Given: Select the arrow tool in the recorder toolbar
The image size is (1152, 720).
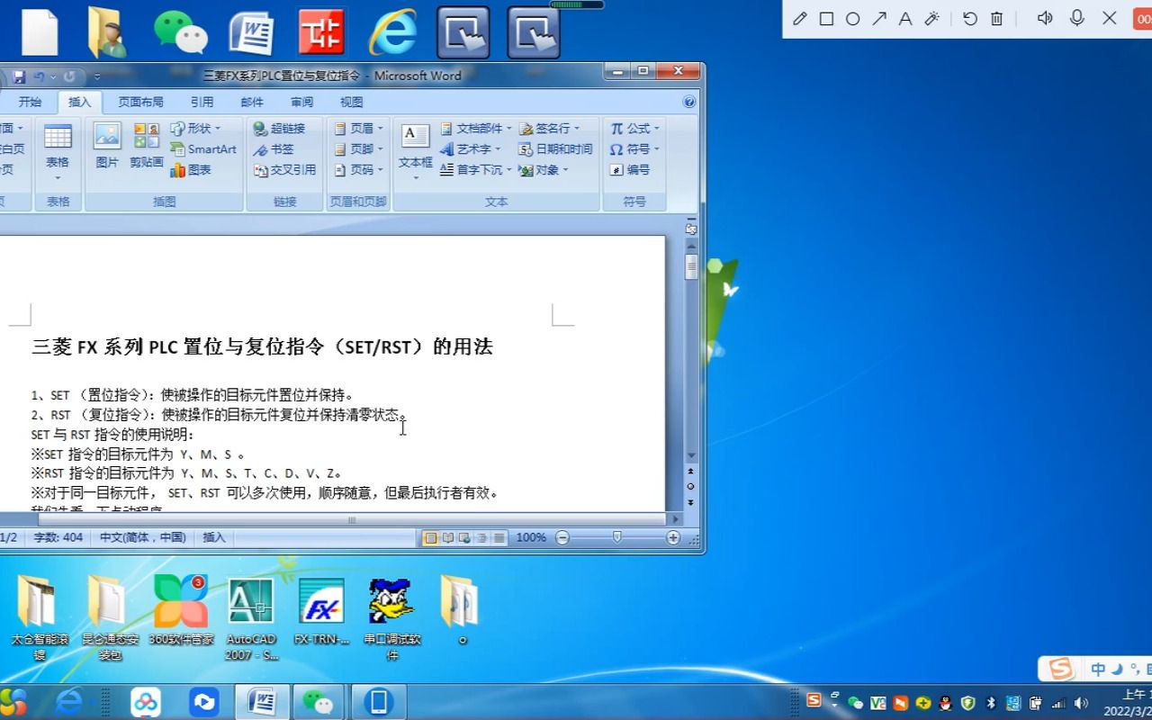Looking at the screenshot, I should pos(879,18).
